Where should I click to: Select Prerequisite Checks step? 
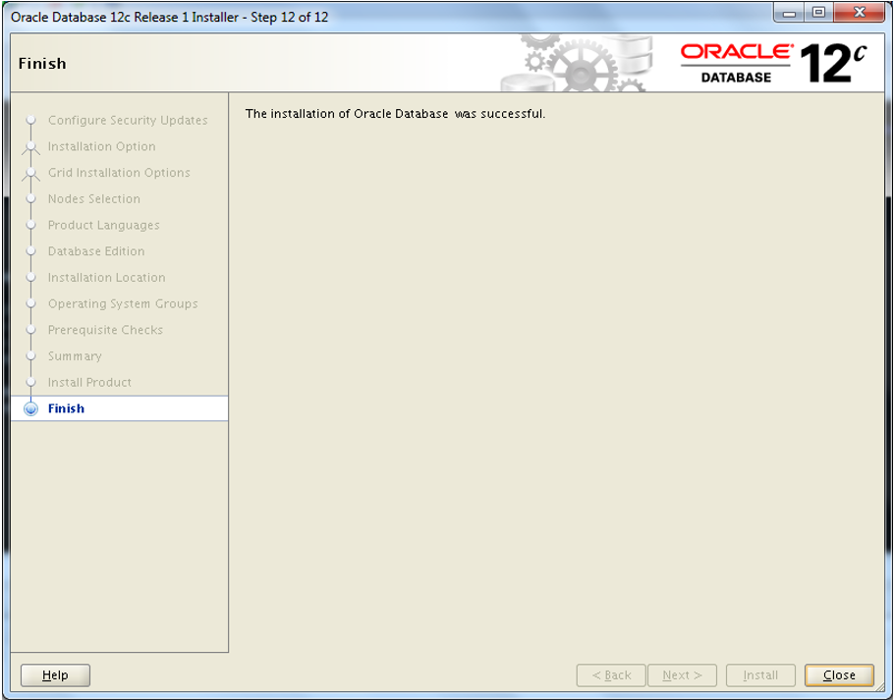coord(105,330)
